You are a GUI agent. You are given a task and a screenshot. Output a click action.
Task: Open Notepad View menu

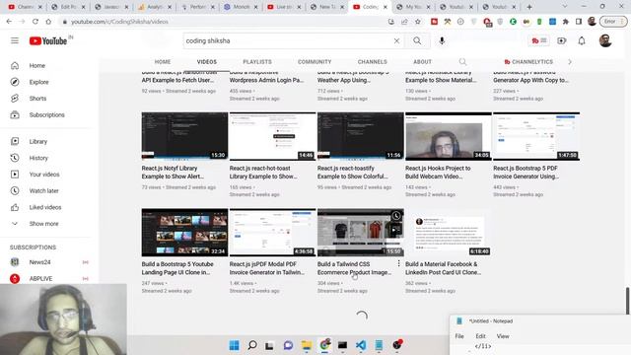pyautogui.click(x=503, y=336)
